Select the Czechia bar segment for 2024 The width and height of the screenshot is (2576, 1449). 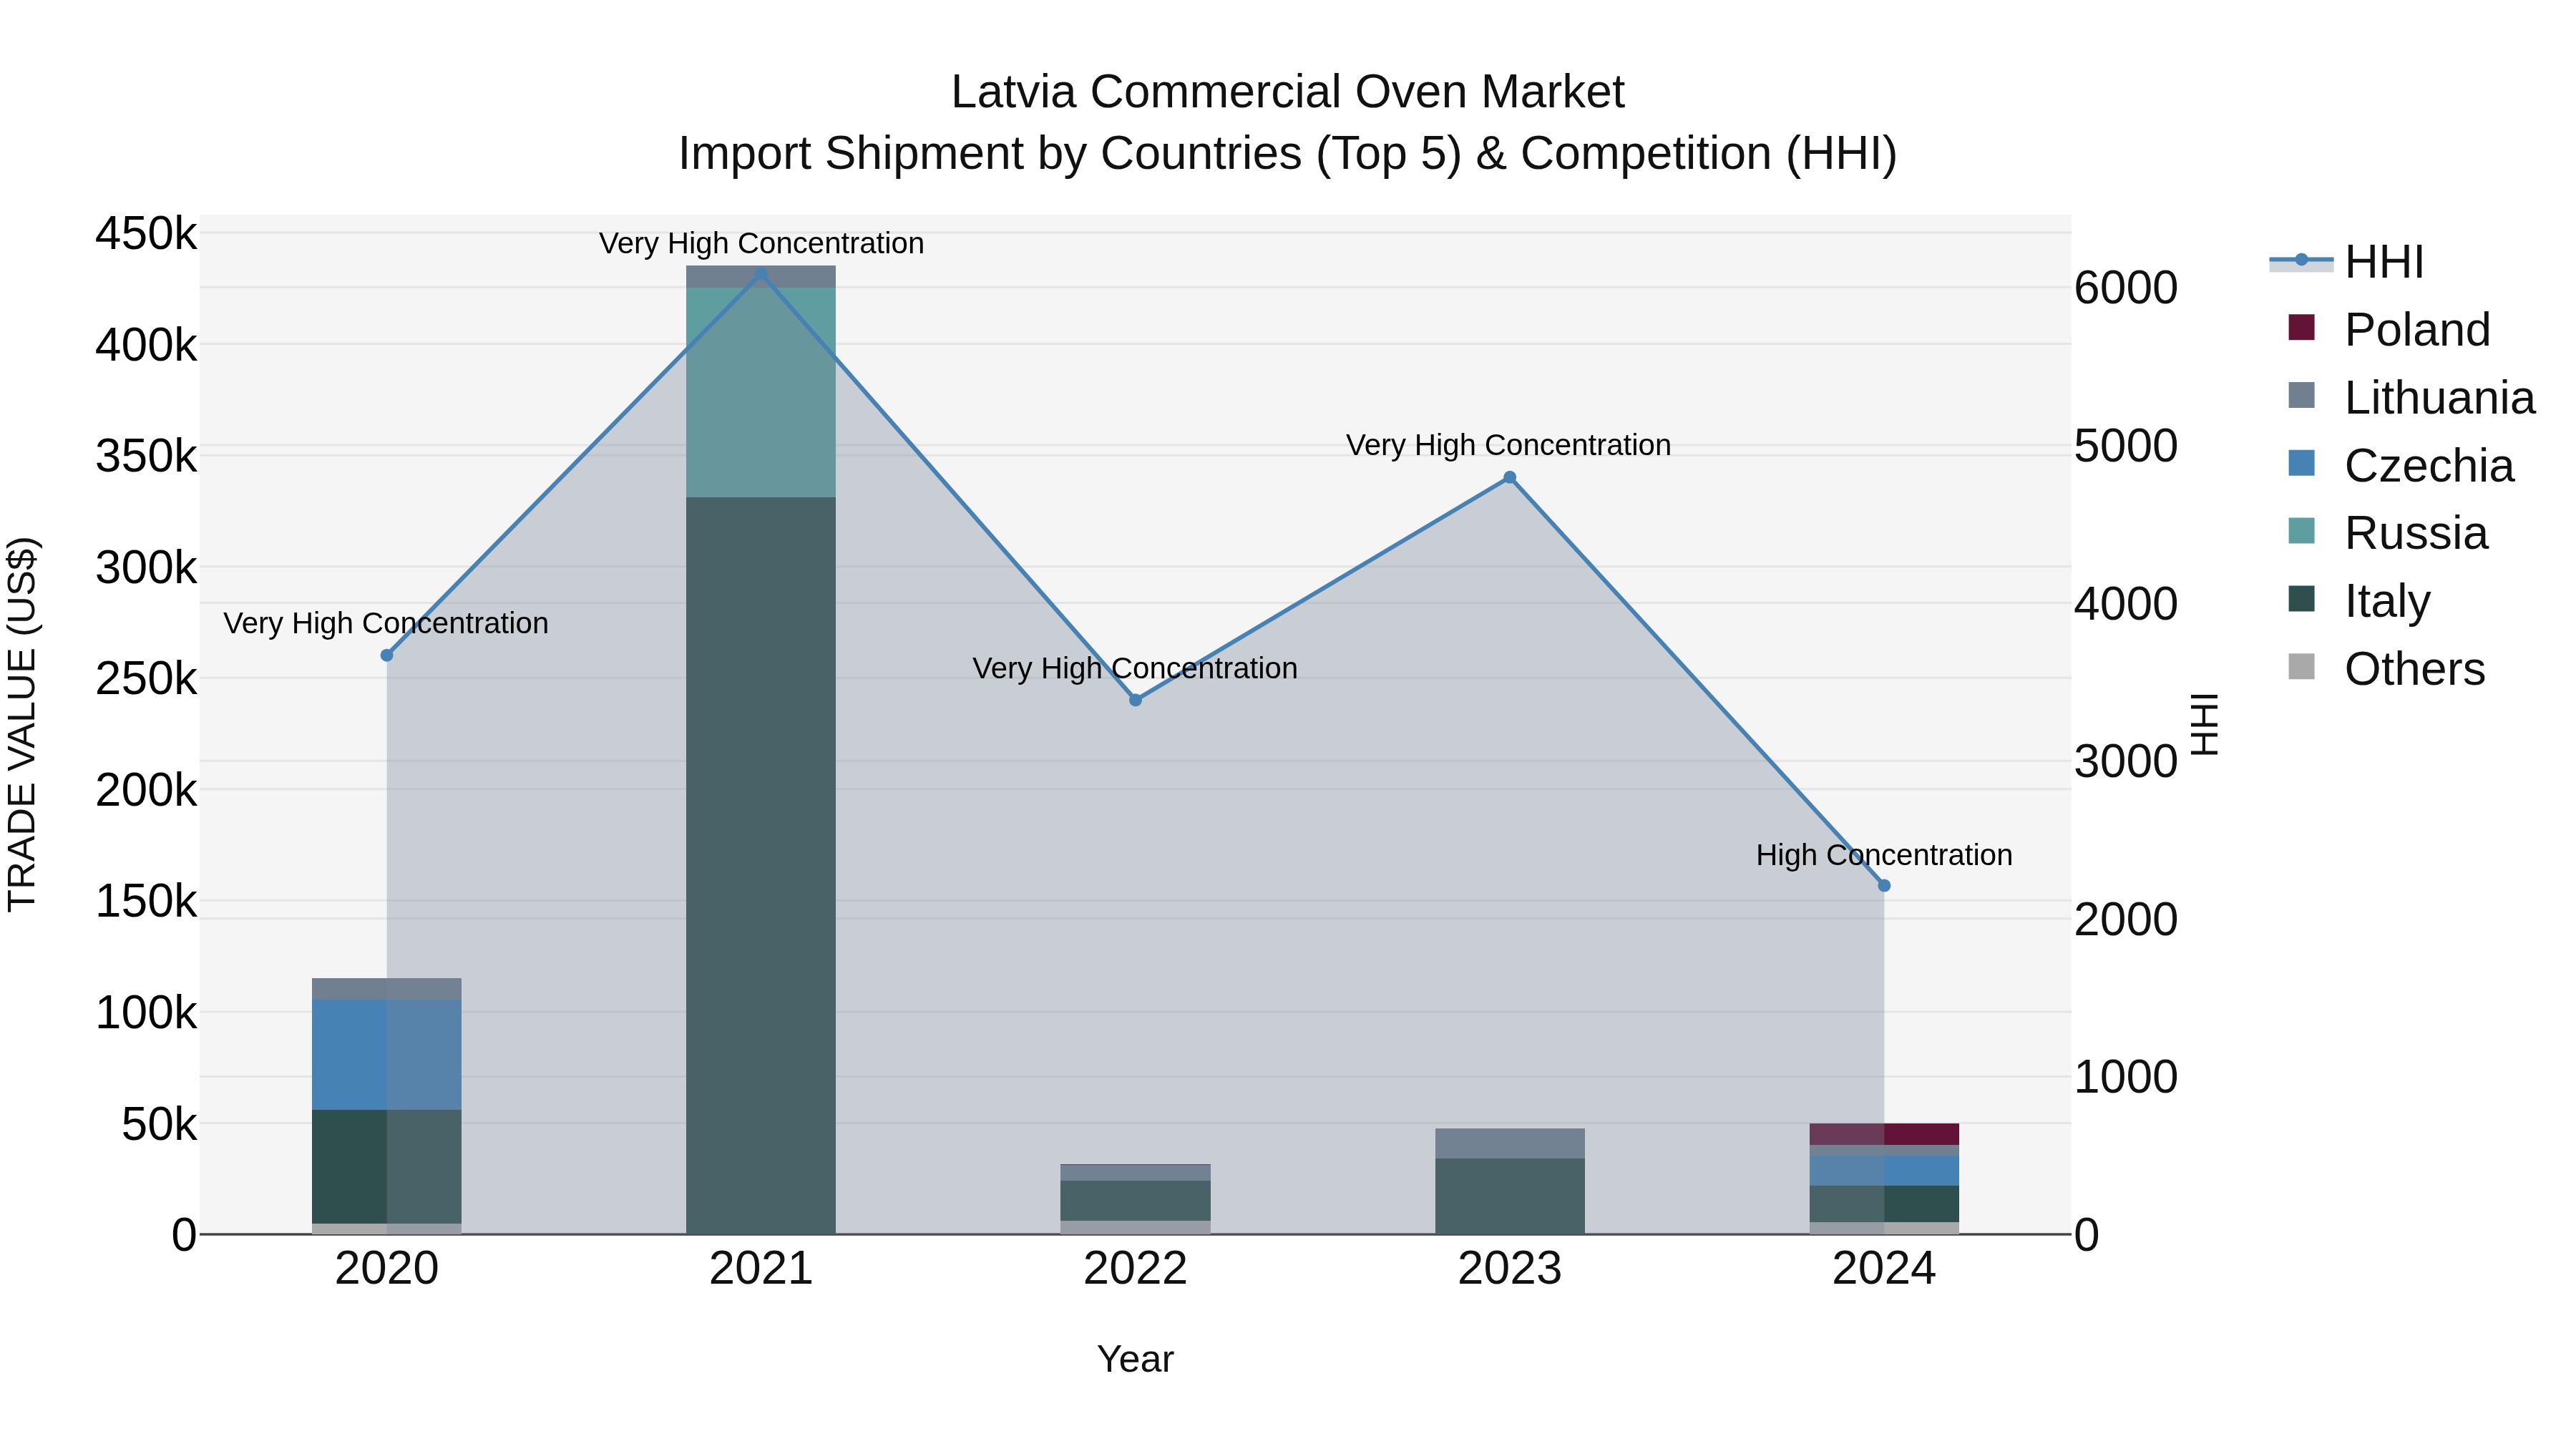(x=1884, y=1171)
